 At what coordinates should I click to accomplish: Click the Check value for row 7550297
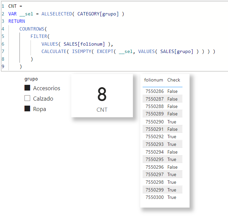click(x=172, y=174)
